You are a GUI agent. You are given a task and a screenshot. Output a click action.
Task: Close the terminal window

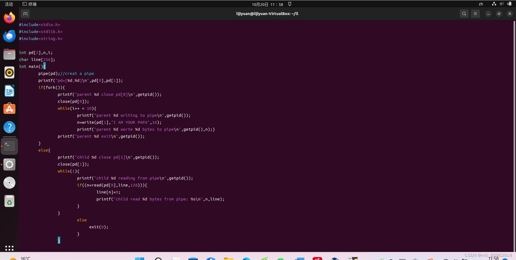[x=510, y=14]
